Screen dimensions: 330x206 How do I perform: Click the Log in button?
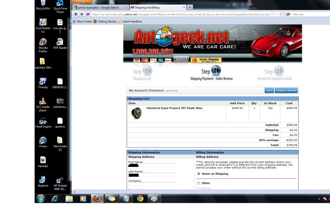point(269,91)
